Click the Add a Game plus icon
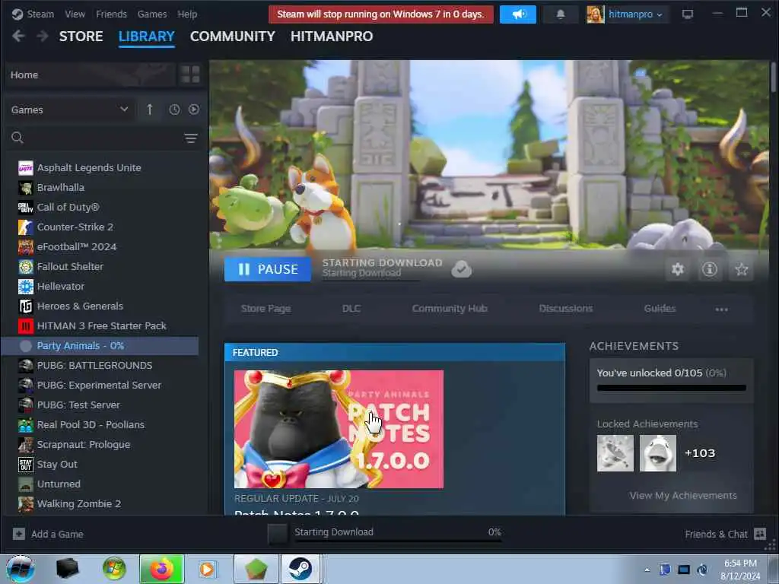779x584 pixels. pyautogui.click(x=19, y=534)
